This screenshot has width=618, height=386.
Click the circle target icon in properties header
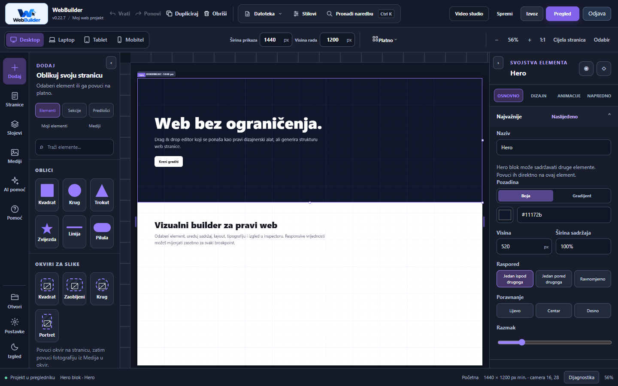coord(586,69)
